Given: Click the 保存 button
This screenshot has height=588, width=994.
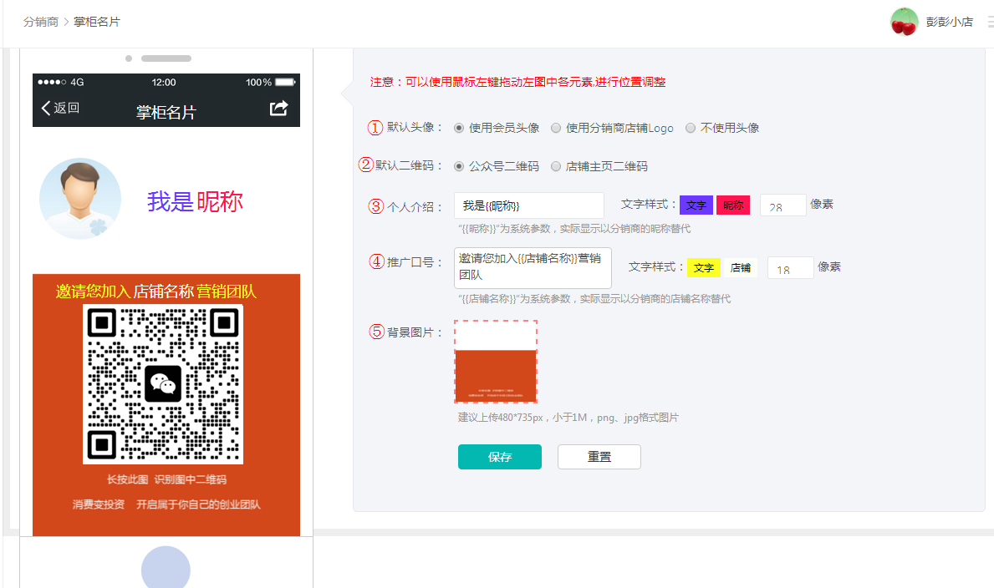Looking at the screenshot, I should 500,457.
